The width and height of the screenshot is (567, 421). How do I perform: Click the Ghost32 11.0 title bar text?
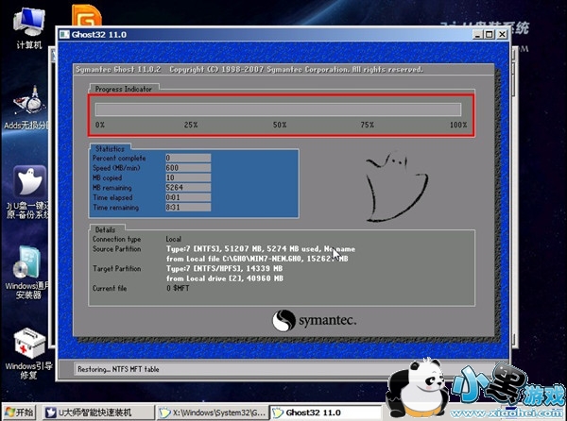pyautogui.click(x=99, y=35)
